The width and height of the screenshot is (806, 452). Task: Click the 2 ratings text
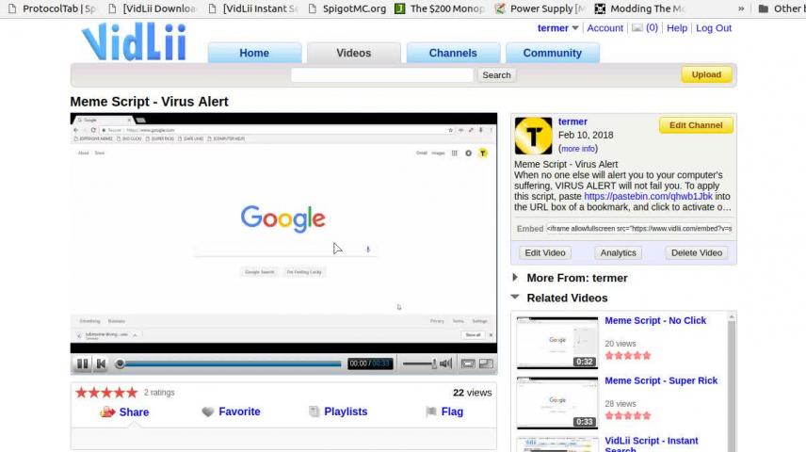(159, 393)
